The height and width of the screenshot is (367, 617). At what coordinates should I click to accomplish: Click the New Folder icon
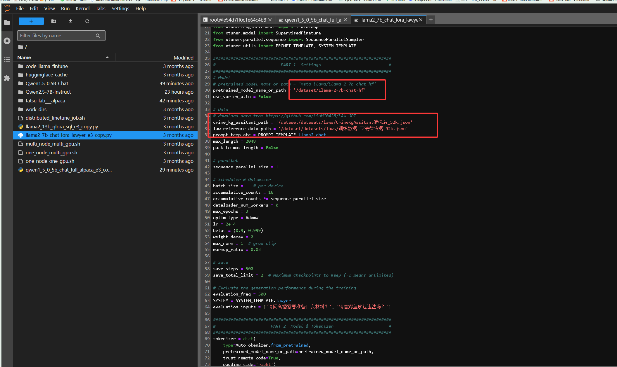click(53, 21)
